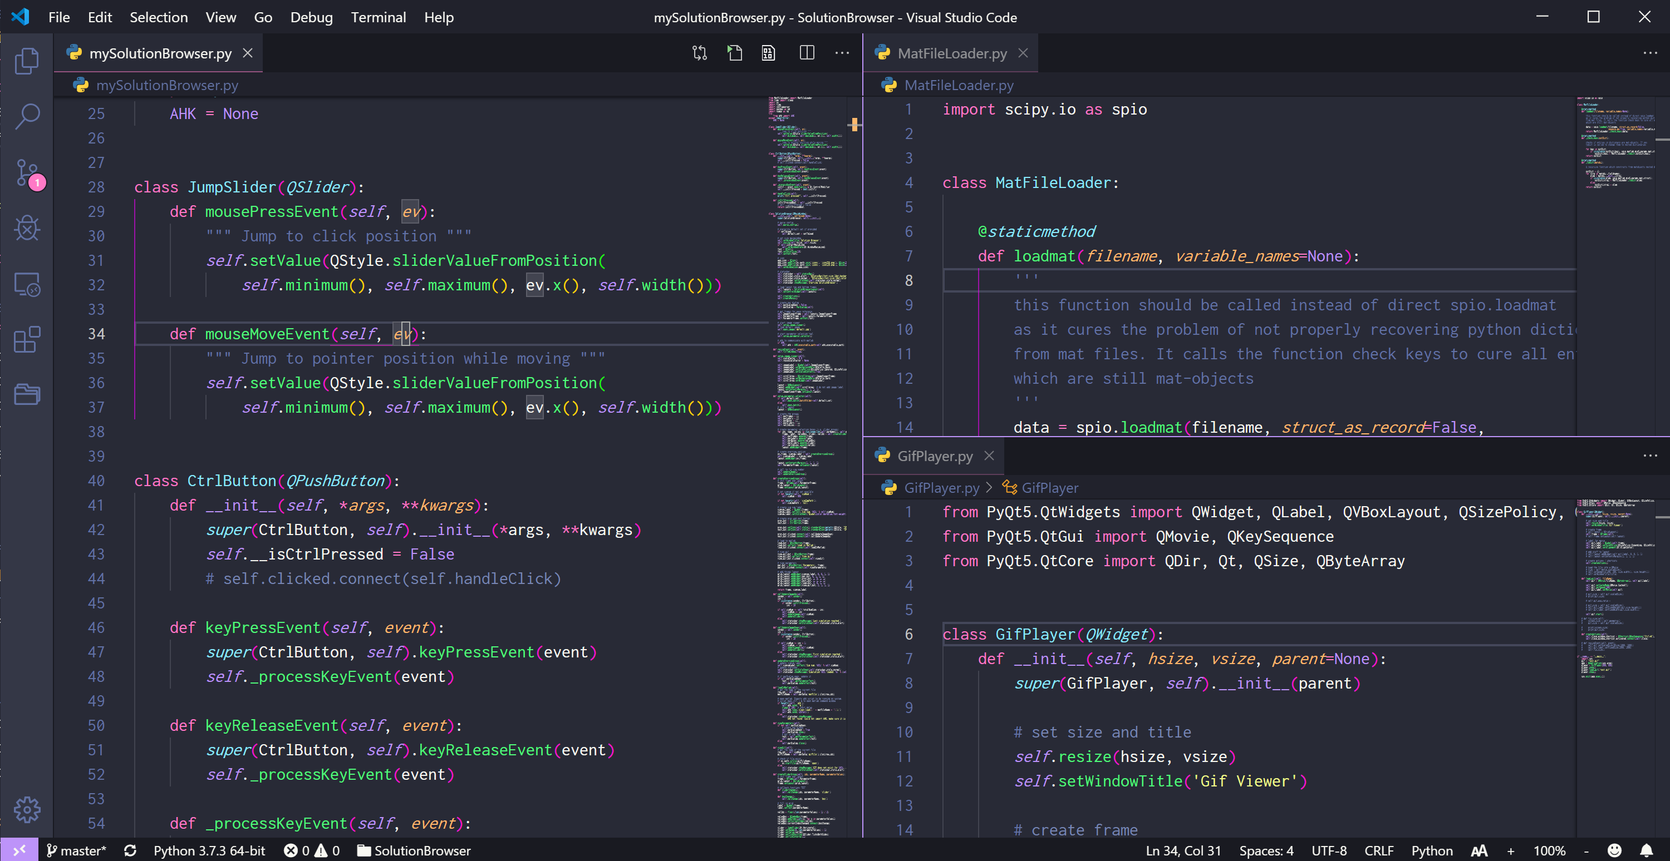
Task: Click the feedback smiley in the status bar
Action: [x=1614, y=850]
